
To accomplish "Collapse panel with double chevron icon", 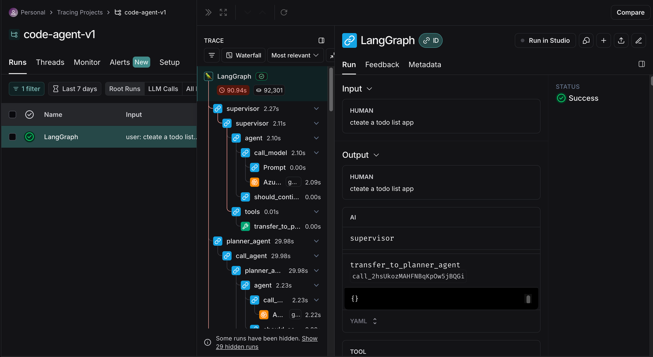I will tap(209, 13).
